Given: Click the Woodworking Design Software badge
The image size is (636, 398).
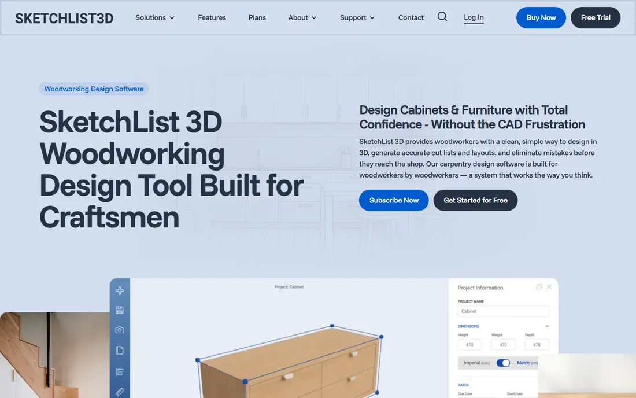Looking at the screenshot, I should [94, 89].
